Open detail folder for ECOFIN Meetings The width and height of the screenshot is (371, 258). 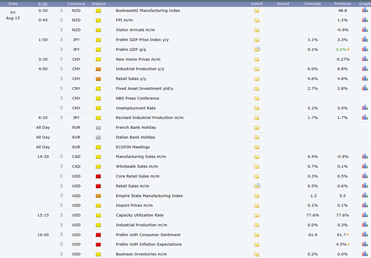pyautogui.click(x=257, y=147)
